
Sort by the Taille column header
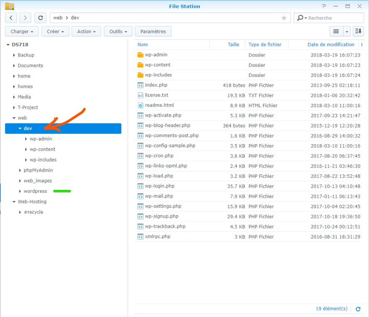[x=234, y=45]
